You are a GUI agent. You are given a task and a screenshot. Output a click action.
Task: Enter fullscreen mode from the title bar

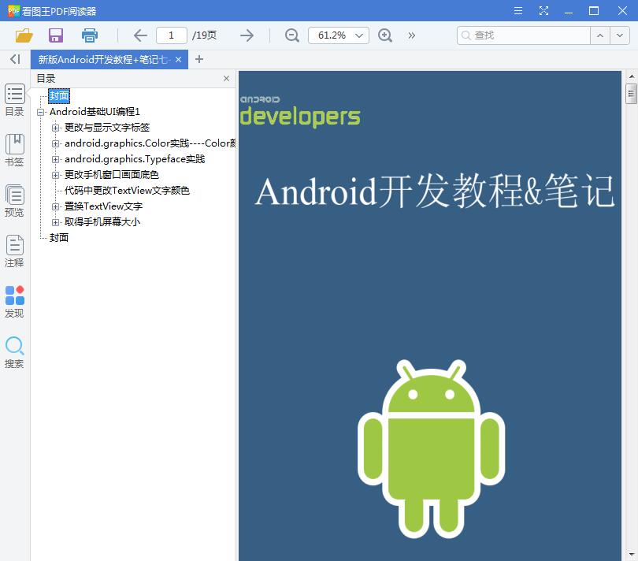(543, 12)
